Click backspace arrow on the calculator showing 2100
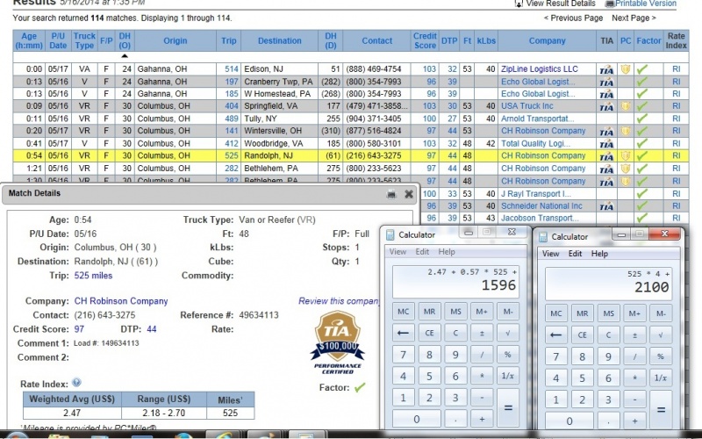Viewport: 702px width, 439px height. pyautogui.click(x=556, y=335)
